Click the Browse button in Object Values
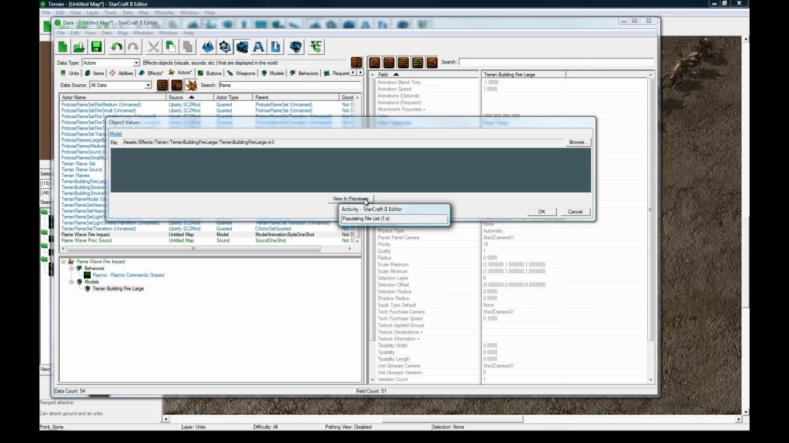Image resolution: width=789 pixels, height=443 pixels. pos(578,142)
